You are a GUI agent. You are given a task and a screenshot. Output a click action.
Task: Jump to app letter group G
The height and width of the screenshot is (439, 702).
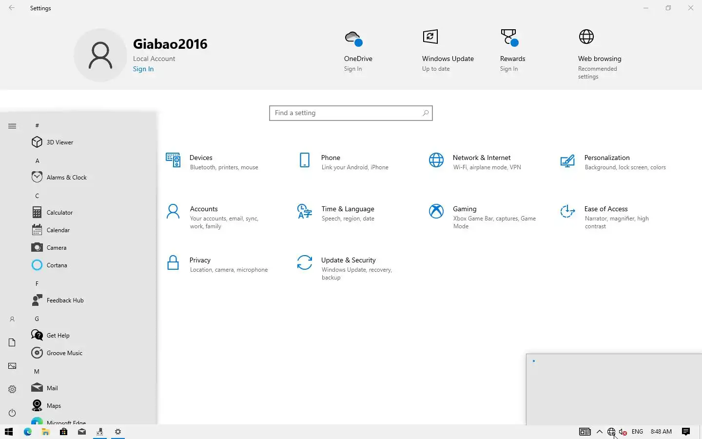pos(37,319)
